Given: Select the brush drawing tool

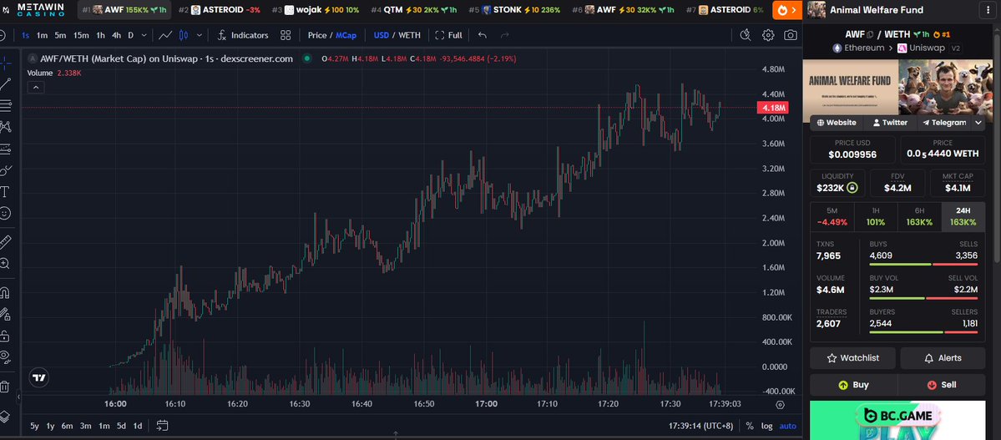Looking at the screenshot, I should 5,170.
